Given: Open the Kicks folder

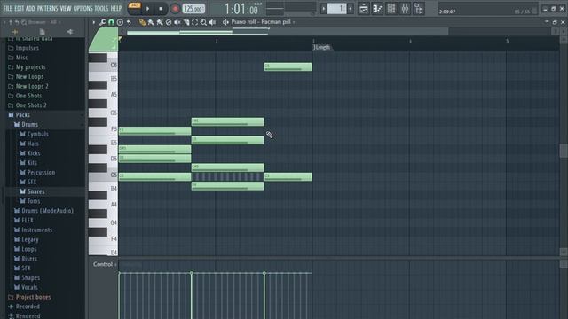Looking at the screenshot, I should tap(34, 153).
